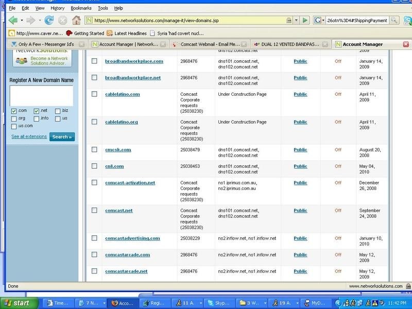412x309 pixels.
Task: Click the Windows Start button
Action: click(x=18, y=303)
